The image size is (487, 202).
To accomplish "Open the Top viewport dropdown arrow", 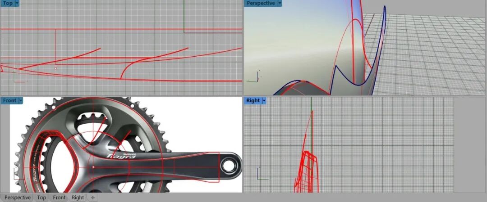I will click(17, 4).
